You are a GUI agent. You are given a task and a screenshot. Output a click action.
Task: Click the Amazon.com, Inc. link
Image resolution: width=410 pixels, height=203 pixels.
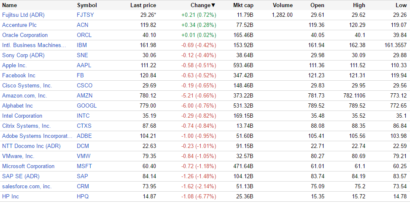click(x=24, y=95)
